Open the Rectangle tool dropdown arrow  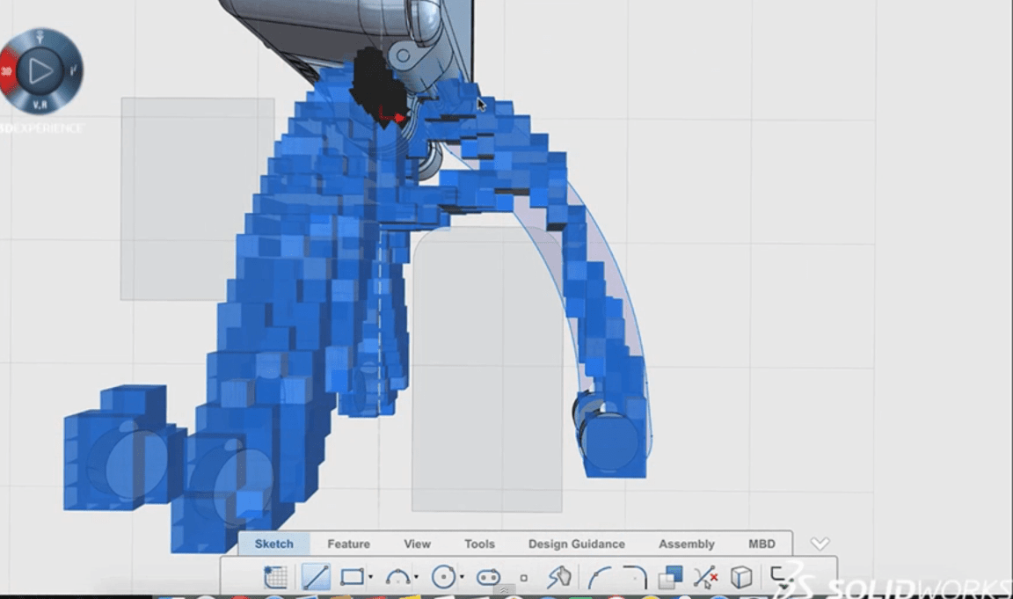coord(371,578)
